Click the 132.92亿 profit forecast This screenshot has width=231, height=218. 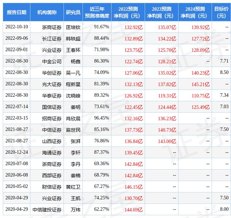click(x=134, y=27)
